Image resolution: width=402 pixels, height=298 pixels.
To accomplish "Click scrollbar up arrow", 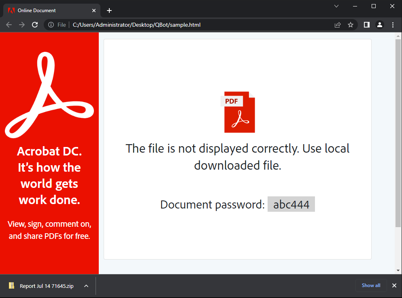I will point(398,36).
